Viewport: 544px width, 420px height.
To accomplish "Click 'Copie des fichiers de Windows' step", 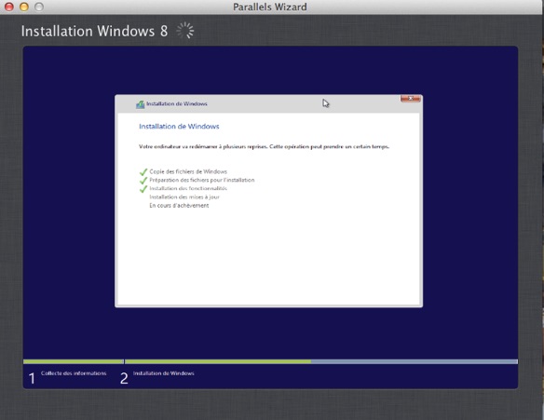I will tap(188, 171).
